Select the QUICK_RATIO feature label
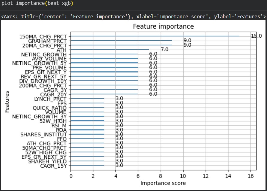Screen dimensions: 267x191 pos(49,108)
